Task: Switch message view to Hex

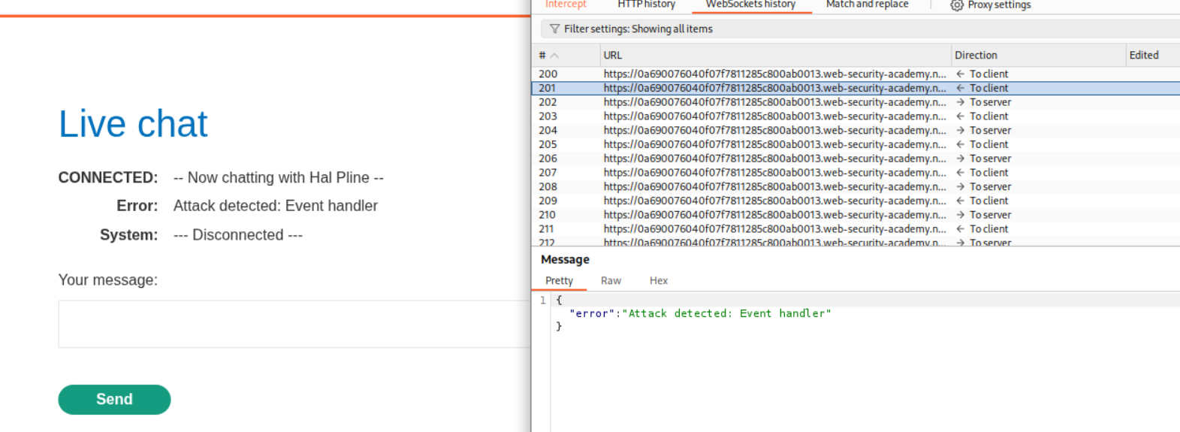Action: tap(658, 281)
